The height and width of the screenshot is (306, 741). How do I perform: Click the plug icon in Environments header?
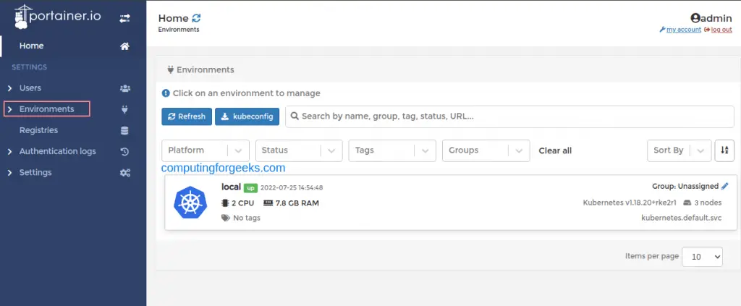point(171,70)
